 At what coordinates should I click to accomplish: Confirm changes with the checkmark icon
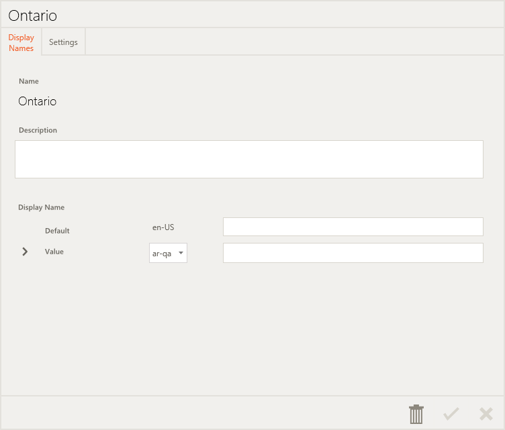click(x=451, y=414)
